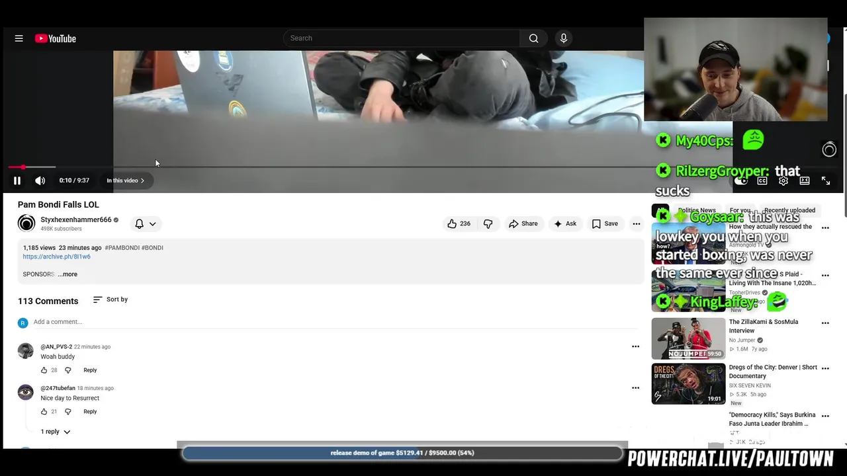Open The ZillaKami & SosMula Interview thumbnail
This screenshot has width=847, height=476.
[688, 338]
